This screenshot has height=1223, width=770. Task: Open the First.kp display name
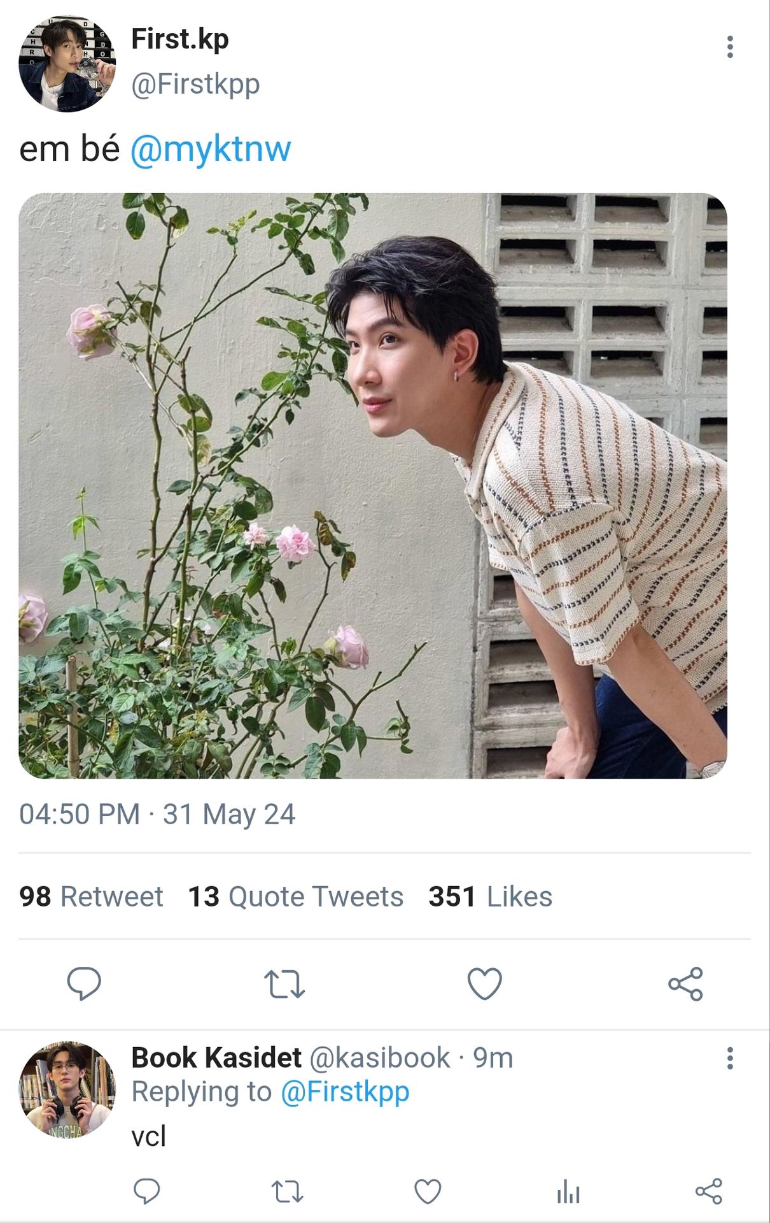[x=179, y=39]
